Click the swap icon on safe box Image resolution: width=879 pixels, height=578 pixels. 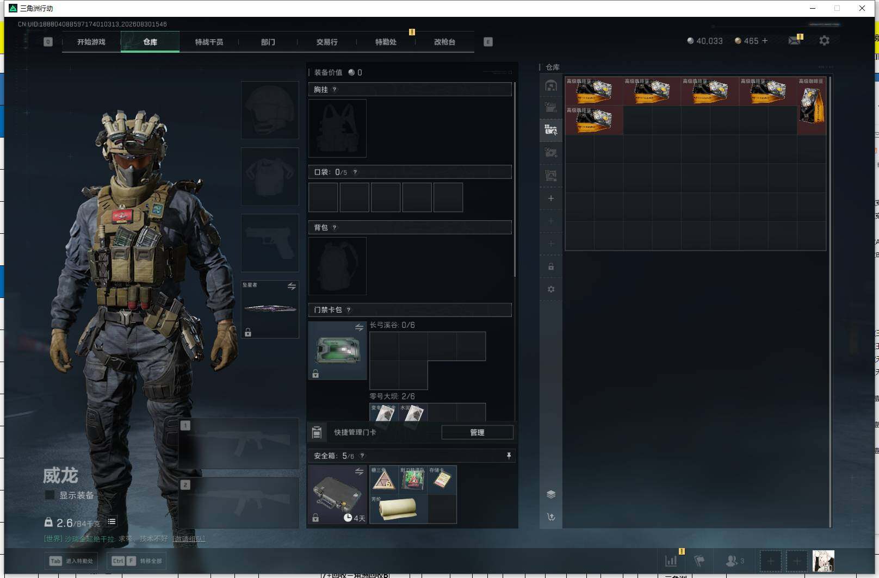pos(359,471)
